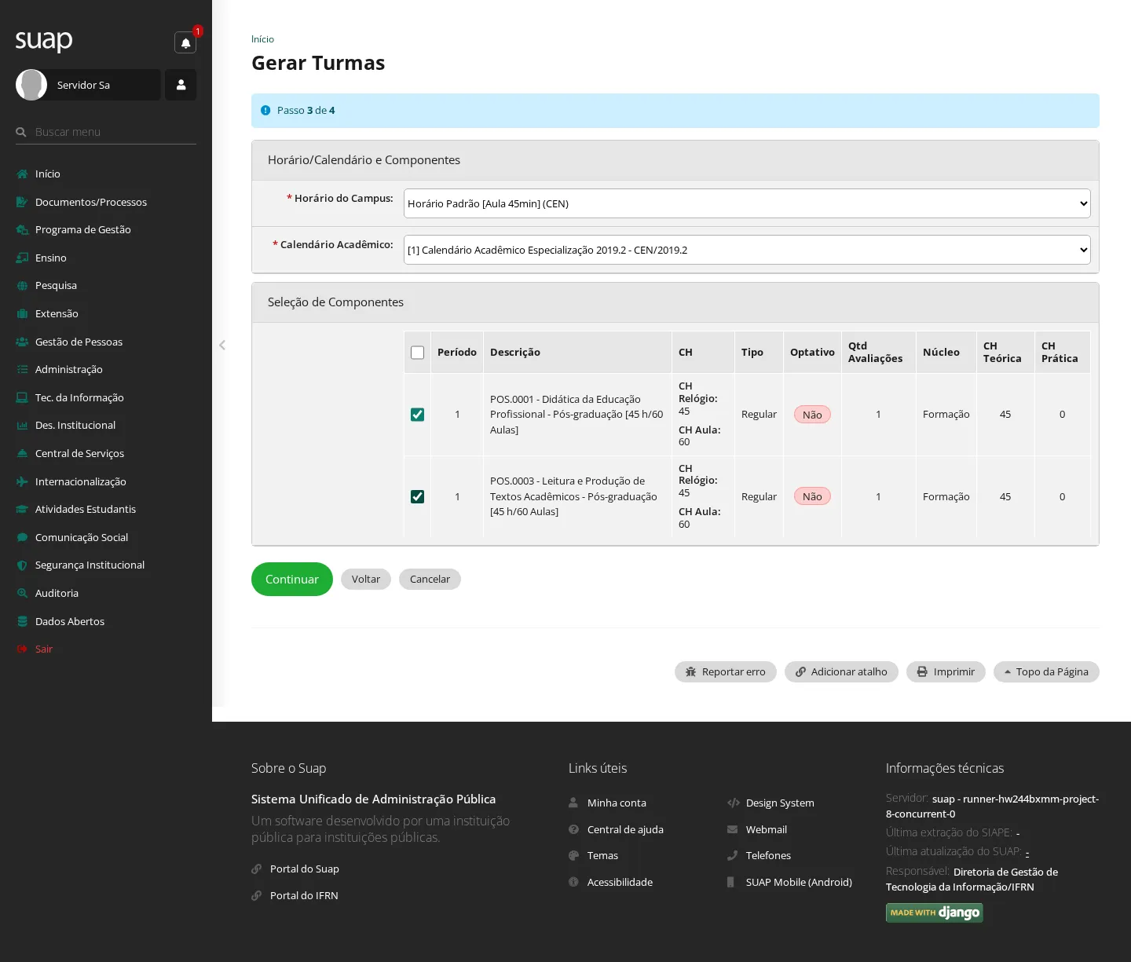Viewport: 1131px width, 962px height.
Task: Open the Central de ajuda footer link
Action: pos(625,829)
